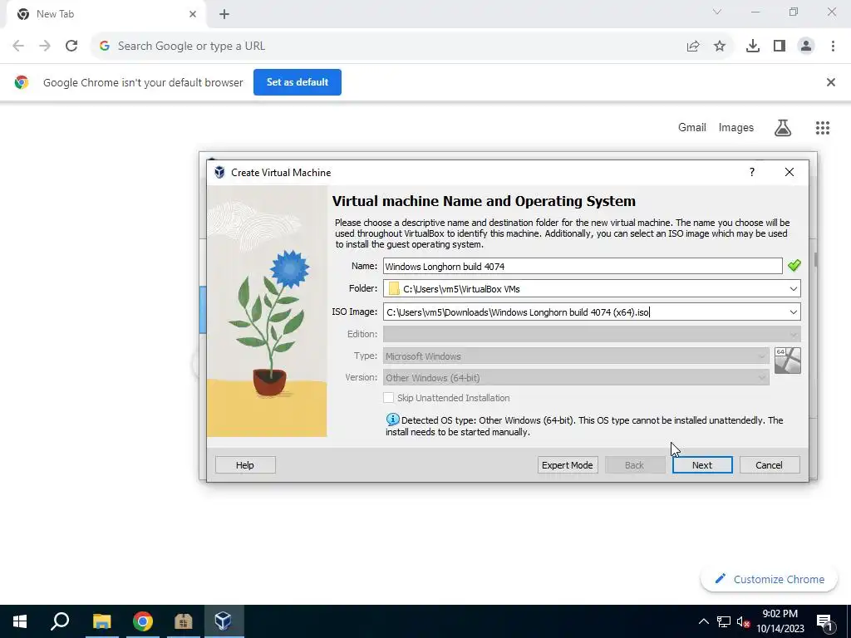Open Help in the VirtualBox dialog
The image size is (851, 638).
click(245, 465)
